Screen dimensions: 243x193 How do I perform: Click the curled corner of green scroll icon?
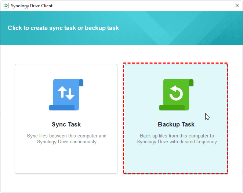[x=191, y=83]
